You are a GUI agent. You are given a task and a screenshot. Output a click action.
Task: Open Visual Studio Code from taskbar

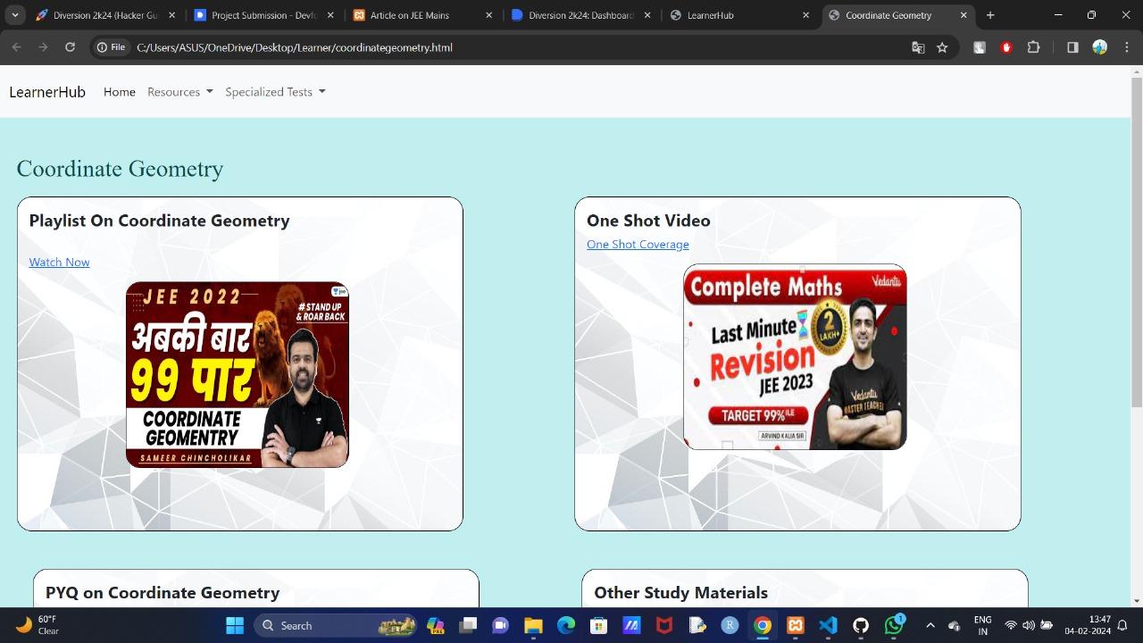click(828, 625)
